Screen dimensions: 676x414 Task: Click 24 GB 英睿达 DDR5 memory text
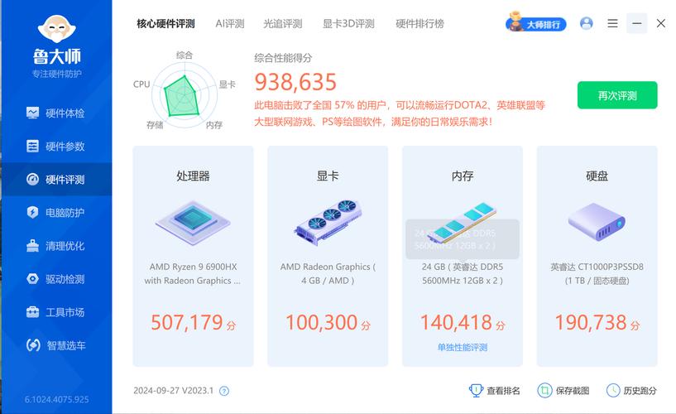(x=463, y=274)
